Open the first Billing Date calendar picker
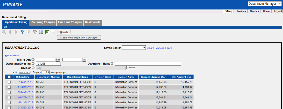 pyautogui.click(x=58, y=60)
